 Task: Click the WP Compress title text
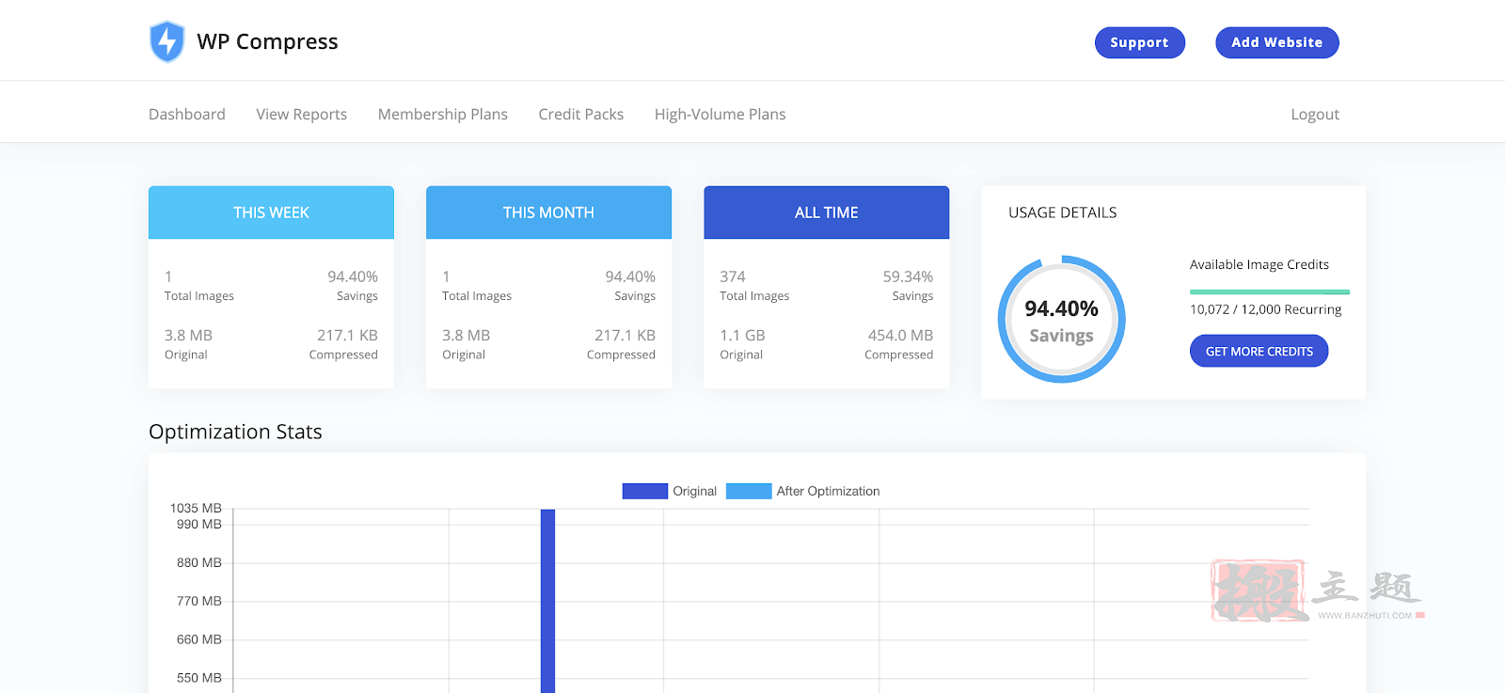coord(267,41)
